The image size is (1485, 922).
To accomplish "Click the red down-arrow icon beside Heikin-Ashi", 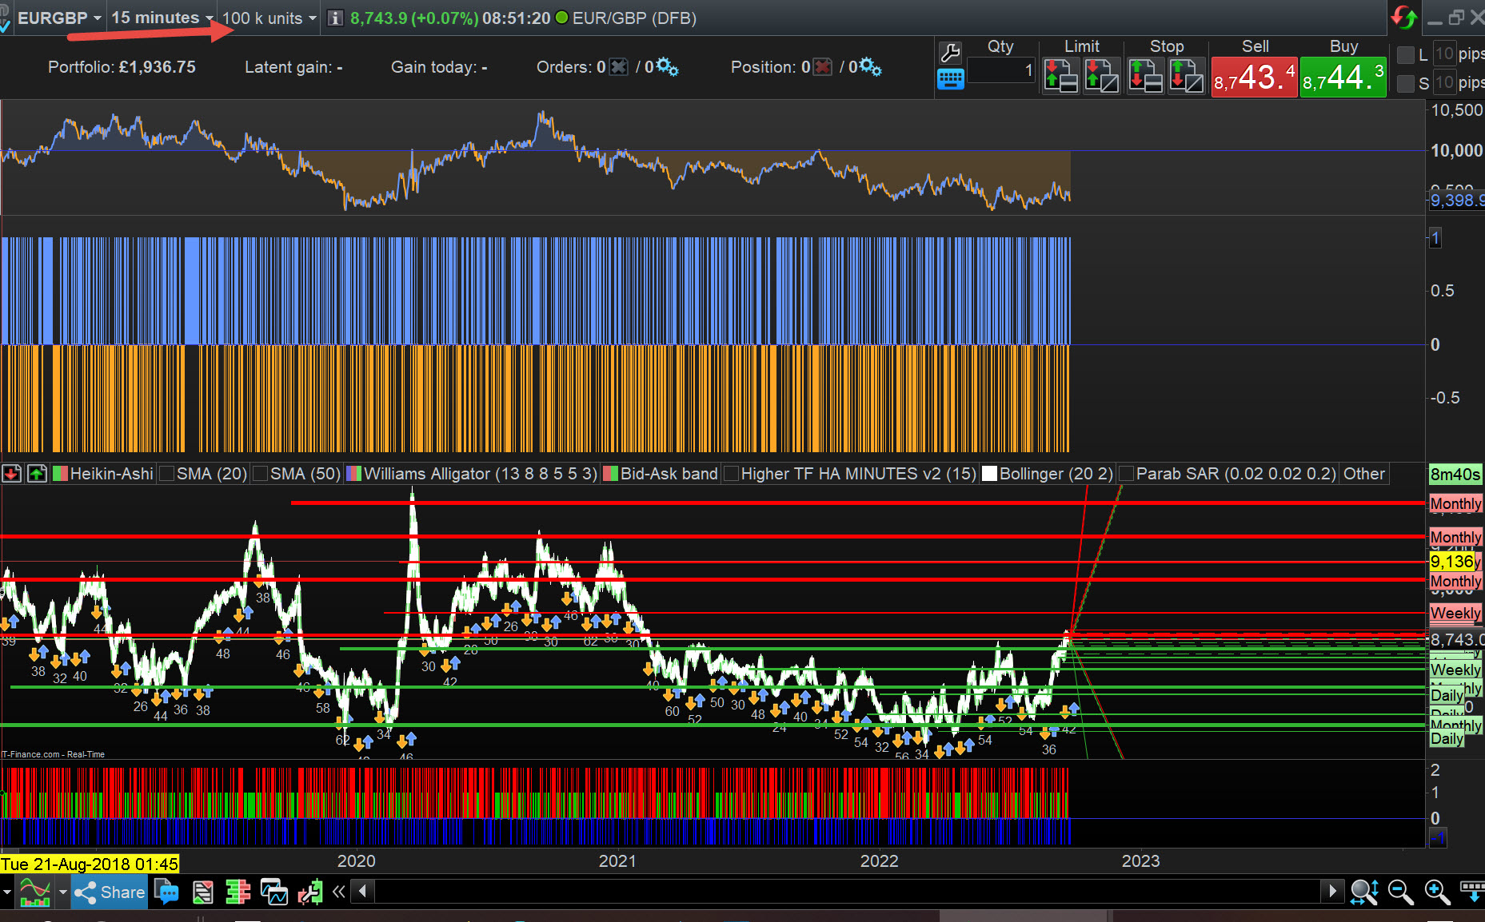I will click(x=12, y=474).
